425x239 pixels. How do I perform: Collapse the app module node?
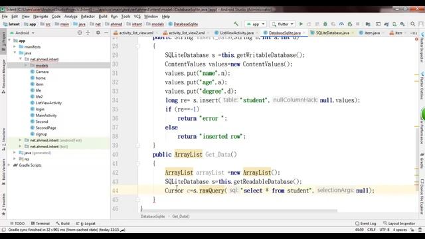10,40
